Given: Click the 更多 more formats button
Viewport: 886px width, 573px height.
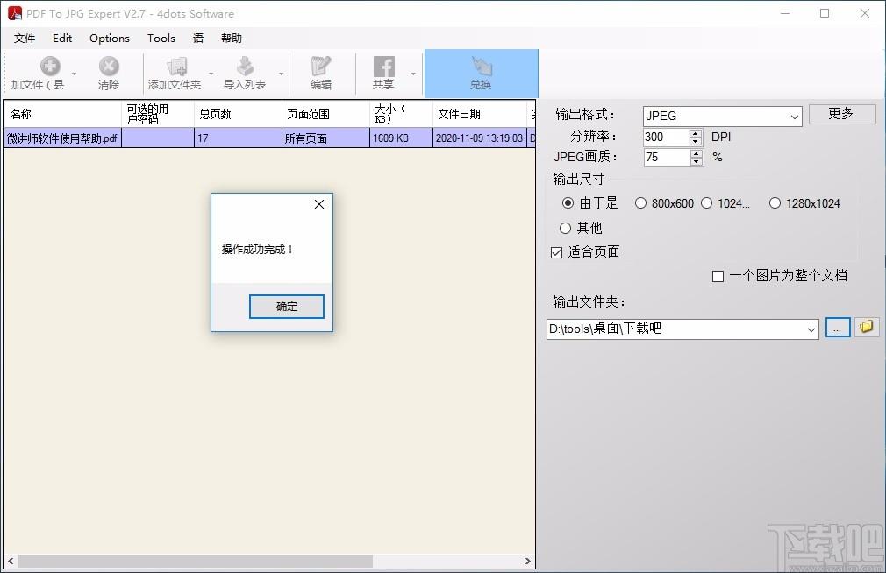Looking at the screenshot, I should (x=842, y=114).
